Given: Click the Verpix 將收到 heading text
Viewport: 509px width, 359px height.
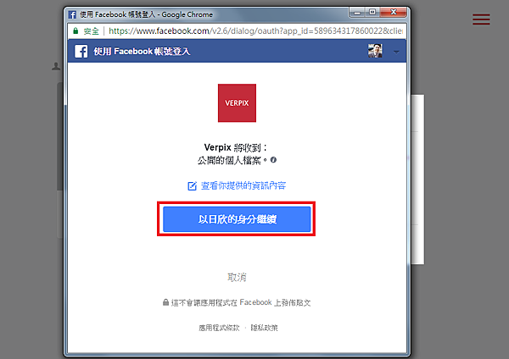Looking at the screenshot, I should tap(236, 147).
